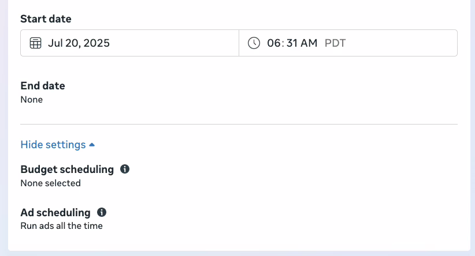This screenshot has width=475, height=256.
Task: Click the horizontal divider above Hide settings
Action: tap(239, 124)
